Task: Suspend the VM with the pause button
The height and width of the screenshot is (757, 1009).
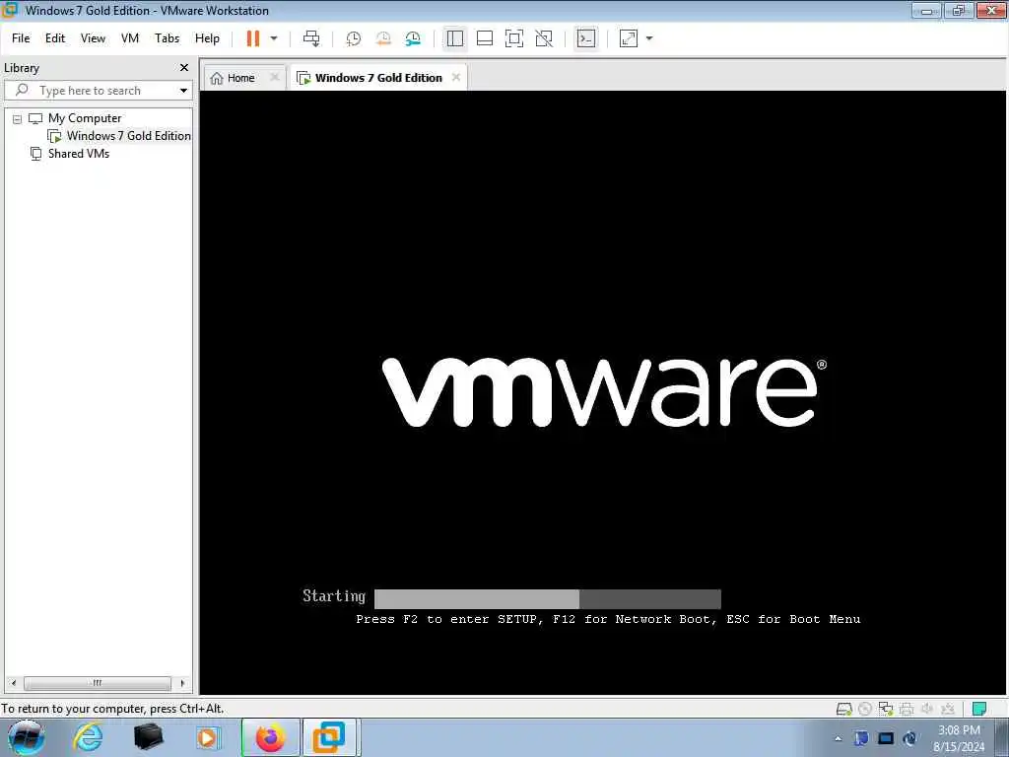Action: coord(253,38)
